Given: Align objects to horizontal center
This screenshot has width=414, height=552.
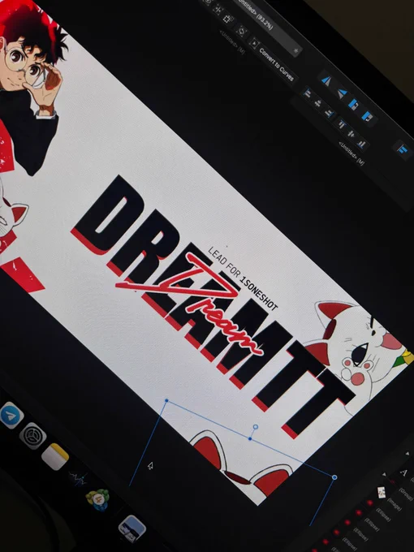Looking at the screenshot, I should coord(318,103).
